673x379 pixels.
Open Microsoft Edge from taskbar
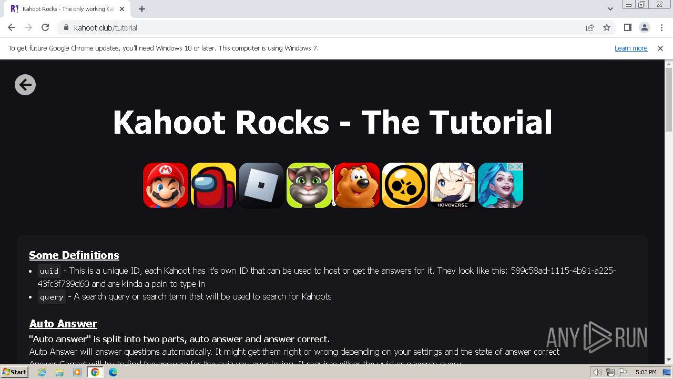click(x=113, y=372)
